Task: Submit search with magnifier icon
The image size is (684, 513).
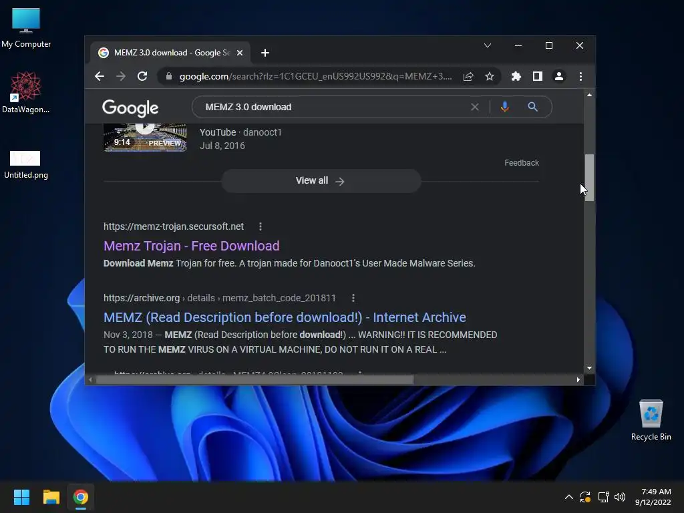Action: tap(532, 107)
